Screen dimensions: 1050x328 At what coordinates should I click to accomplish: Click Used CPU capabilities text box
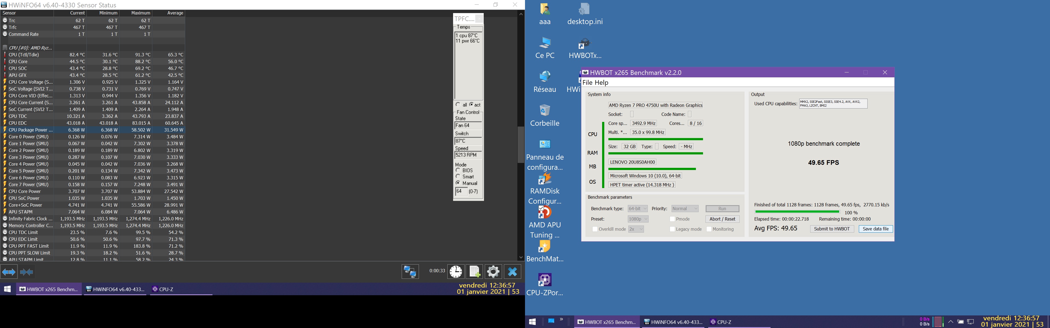click(x=833, y=104)
